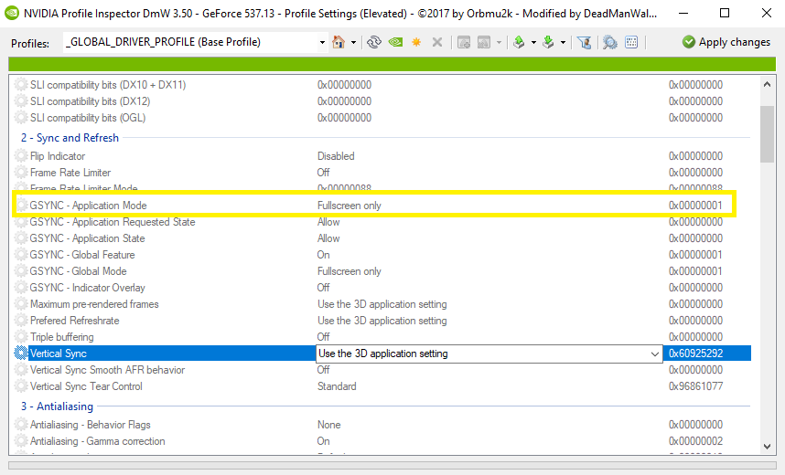Click the magnifier scan profiles icon
Viewport: 785px width, 475px height.
coord(609,42)
